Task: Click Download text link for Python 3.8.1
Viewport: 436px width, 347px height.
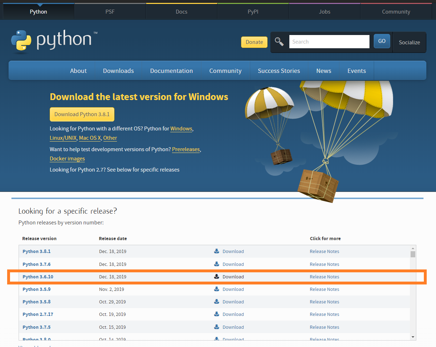Action: pyautogui.click(x=233, y=251)
